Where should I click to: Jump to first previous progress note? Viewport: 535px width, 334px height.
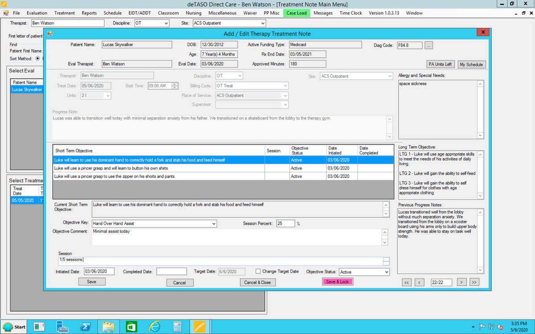click(406, 282)
